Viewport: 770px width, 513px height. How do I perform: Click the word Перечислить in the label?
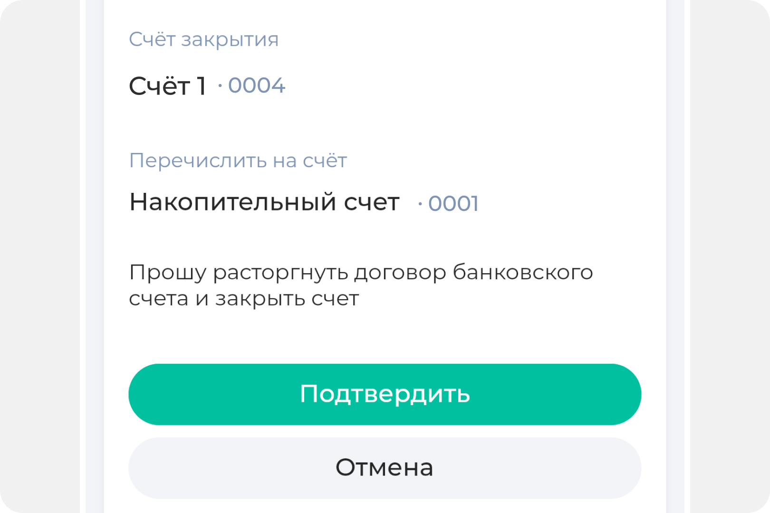[198, 161]
